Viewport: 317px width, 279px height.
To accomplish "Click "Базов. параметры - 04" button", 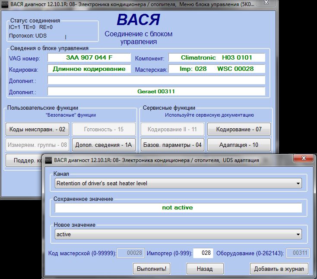I will click(x=172, y=145).
